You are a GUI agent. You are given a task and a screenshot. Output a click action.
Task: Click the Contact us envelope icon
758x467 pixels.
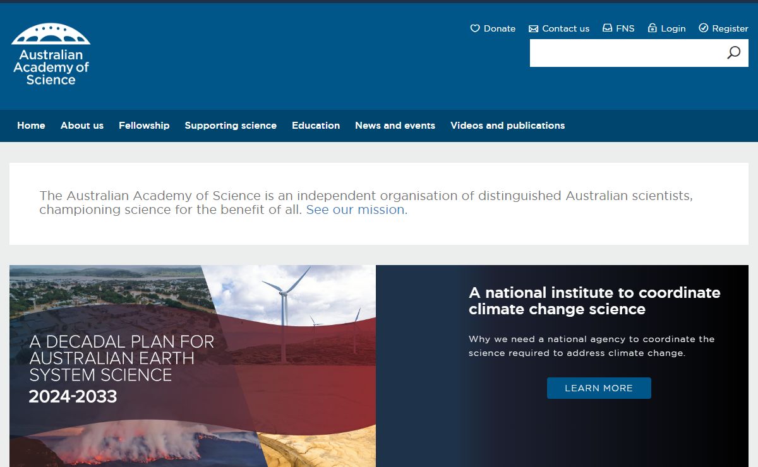(534, 28)
